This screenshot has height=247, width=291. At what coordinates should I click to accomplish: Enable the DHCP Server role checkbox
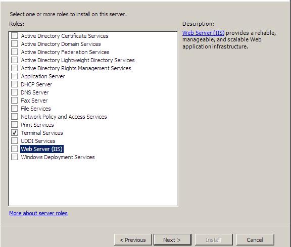pos(14,84)
